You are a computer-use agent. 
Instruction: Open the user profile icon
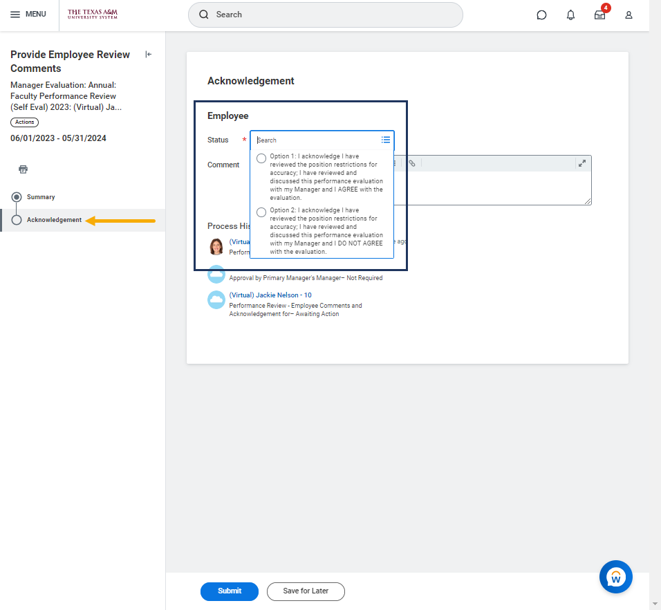(629, 15)
